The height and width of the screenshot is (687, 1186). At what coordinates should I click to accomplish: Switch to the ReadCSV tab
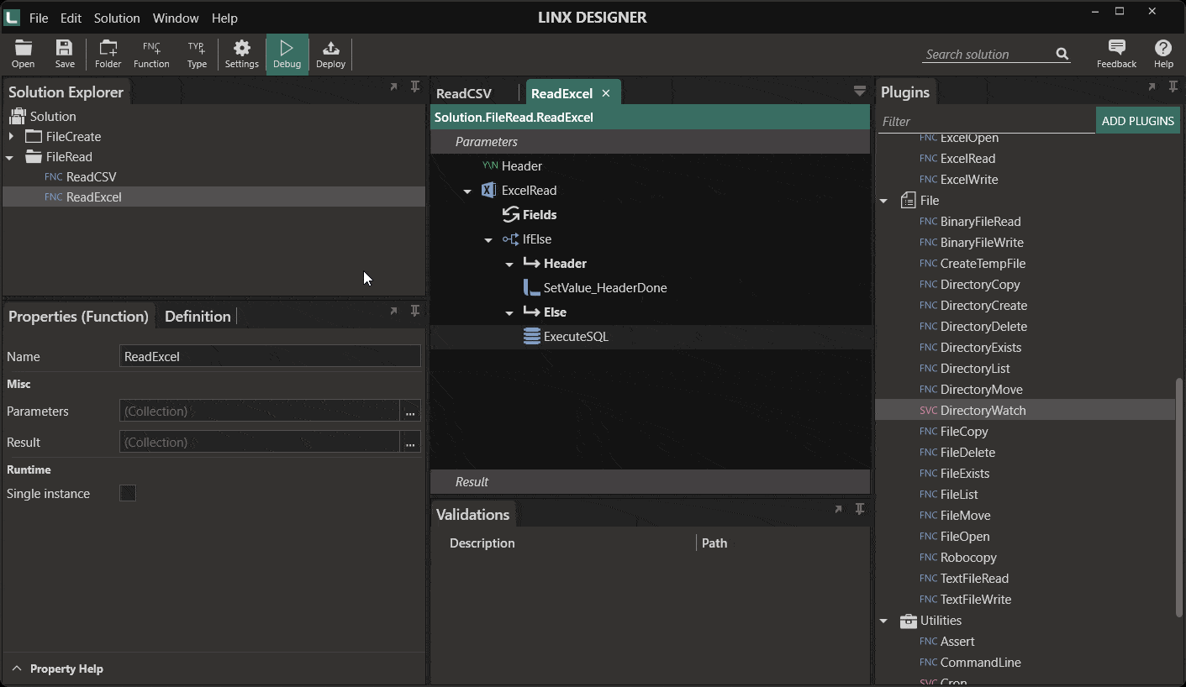[464, 93]
